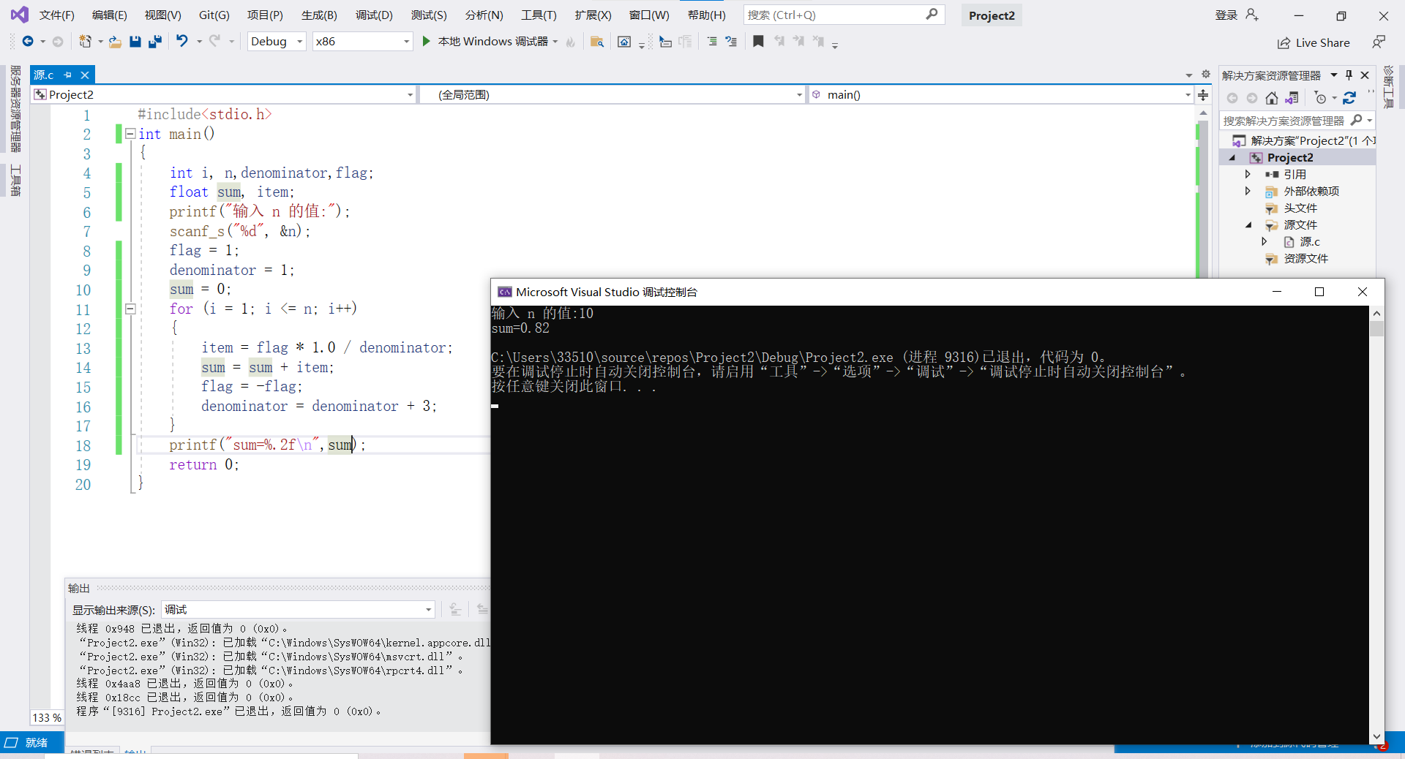Open the x86 platform dropdown
Screen dimensions: 1405x759
(362, 42)
